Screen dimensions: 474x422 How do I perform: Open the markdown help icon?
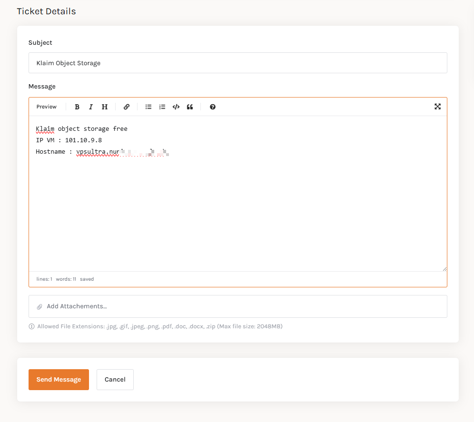(212, 107)
